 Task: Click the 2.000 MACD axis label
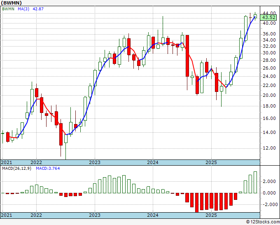[270, 182]
